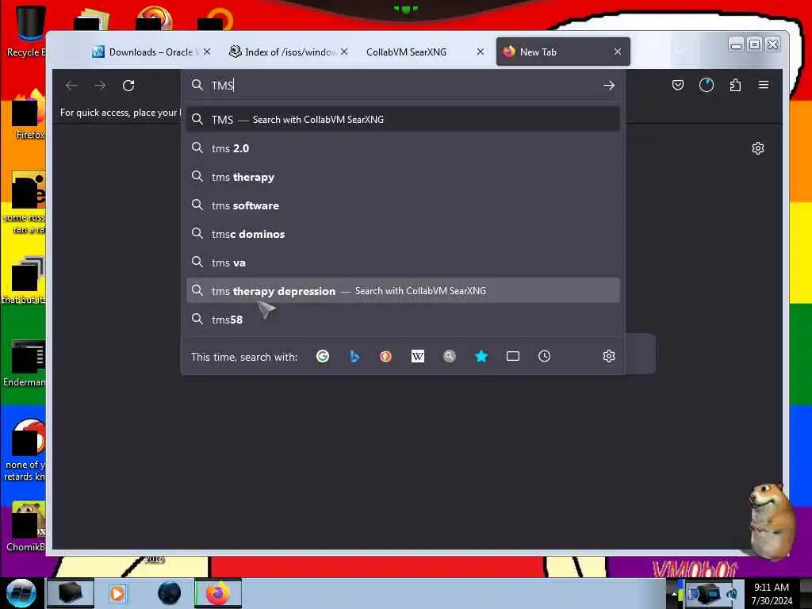Search this time with Bing

354,356
